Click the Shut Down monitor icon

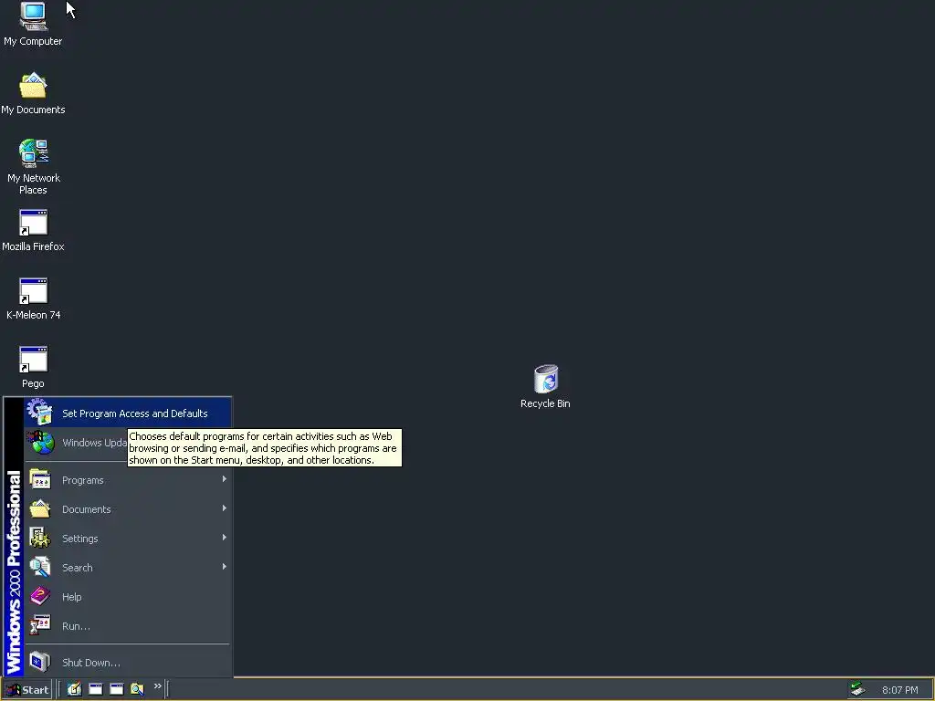coord(40,662)
